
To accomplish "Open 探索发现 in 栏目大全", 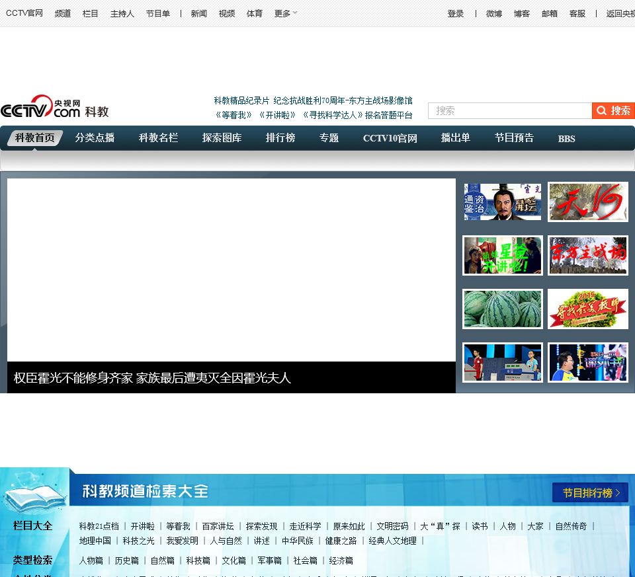I will [x=262, y=526].
